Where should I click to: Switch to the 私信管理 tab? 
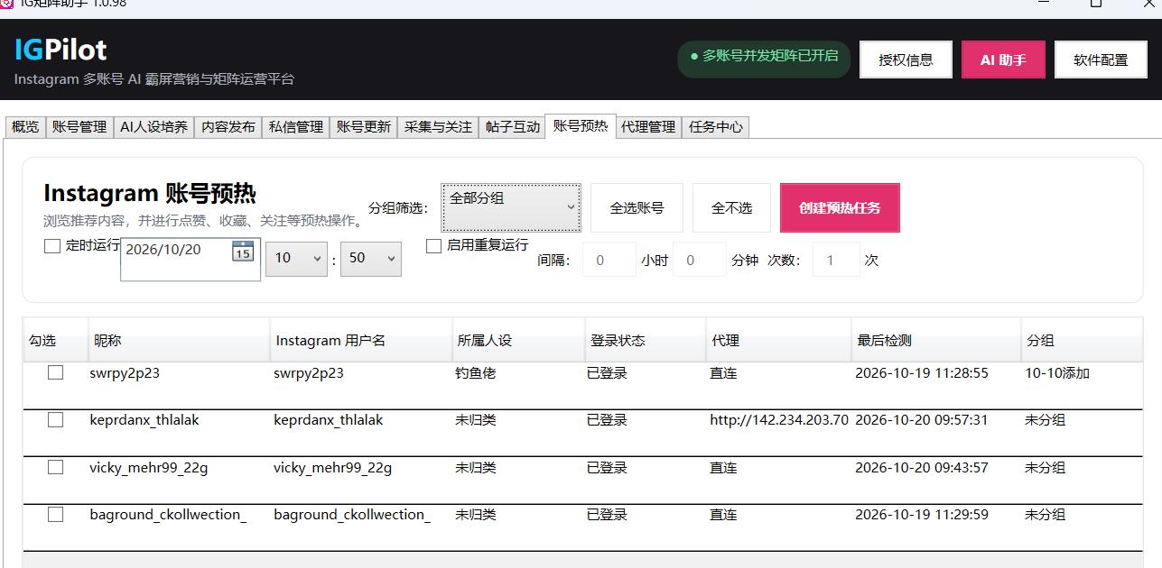296,127
